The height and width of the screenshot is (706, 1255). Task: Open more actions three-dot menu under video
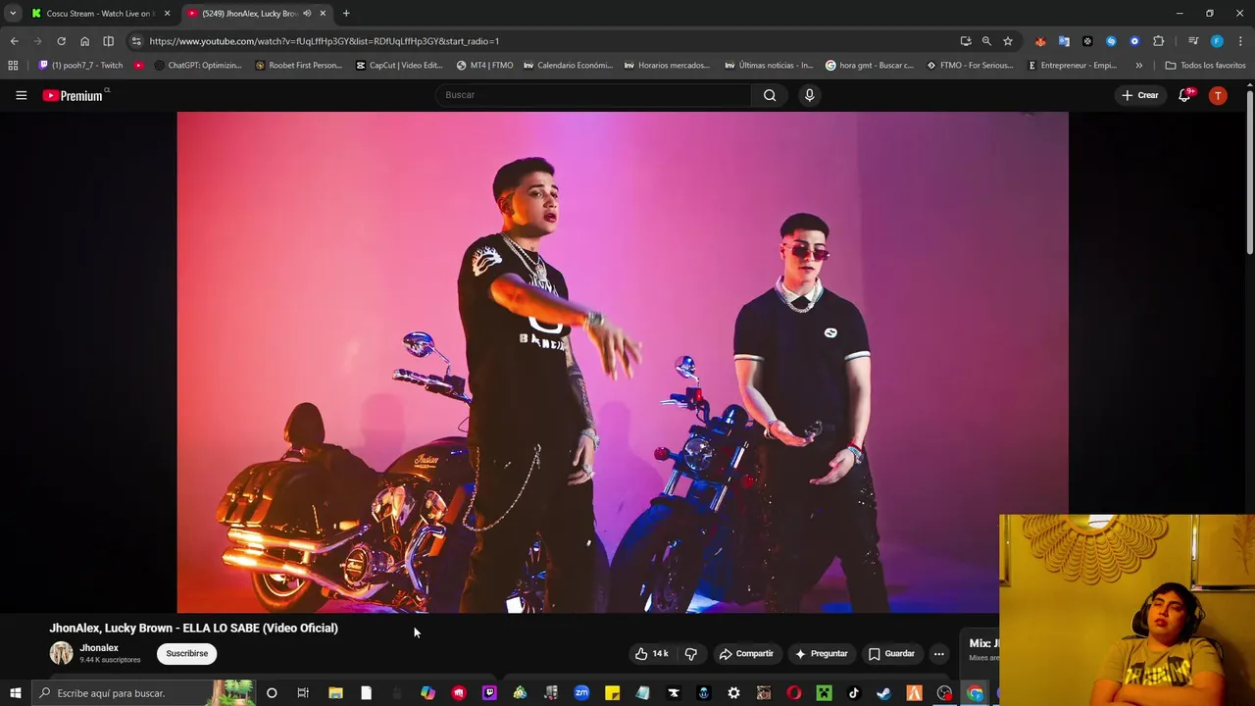pos(938,654)
